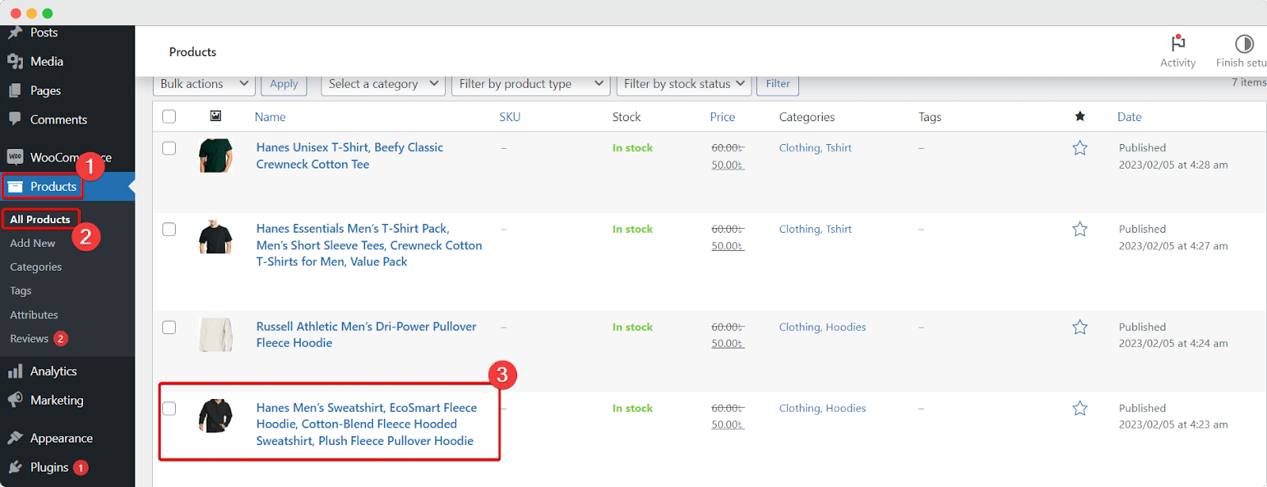Open Hoodies category on Hanes Men's Sweatshirt row
The height and width of the screenshot is (487, 1267).
click(846, 409)
